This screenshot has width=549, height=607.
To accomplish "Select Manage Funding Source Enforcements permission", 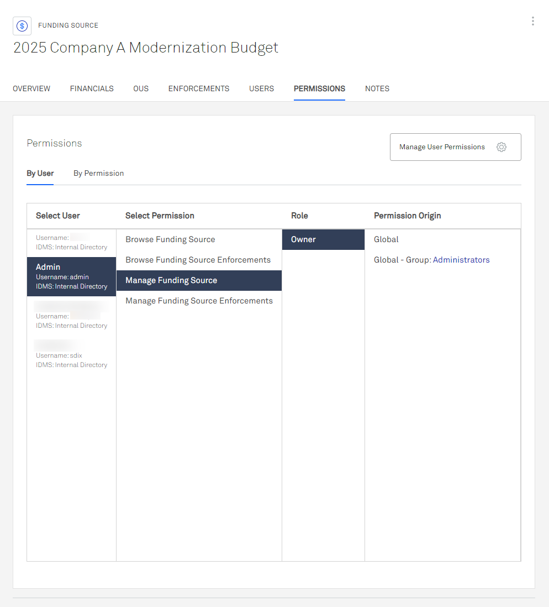I will [199, 301].
